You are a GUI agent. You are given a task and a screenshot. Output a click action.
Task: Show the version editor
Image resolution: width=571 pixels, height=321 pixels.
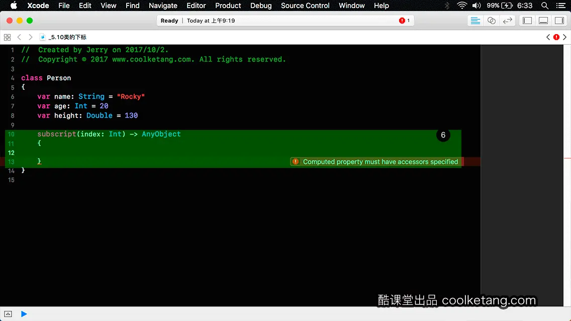[x=507, y=21]
